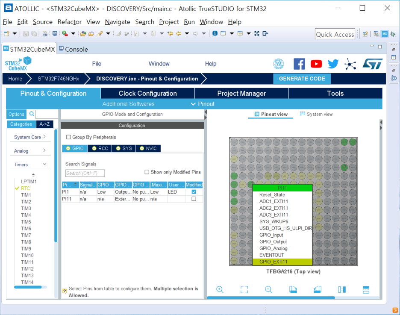Screen dimensions: 400x315
Task: Switch to the Debug perspective bug icon
Action: point(393,34)
